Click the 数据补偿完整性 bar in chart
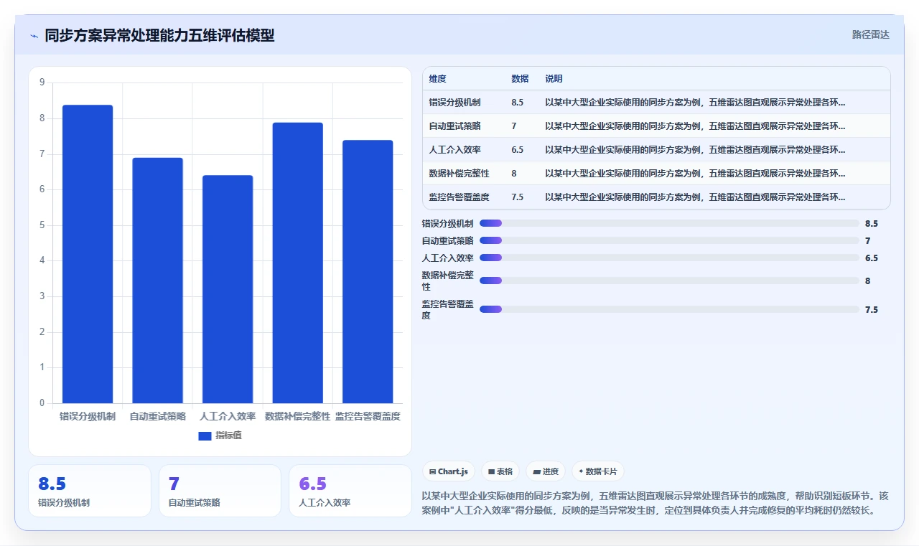Viewport: 919px width, 546px height. [297, 263]
